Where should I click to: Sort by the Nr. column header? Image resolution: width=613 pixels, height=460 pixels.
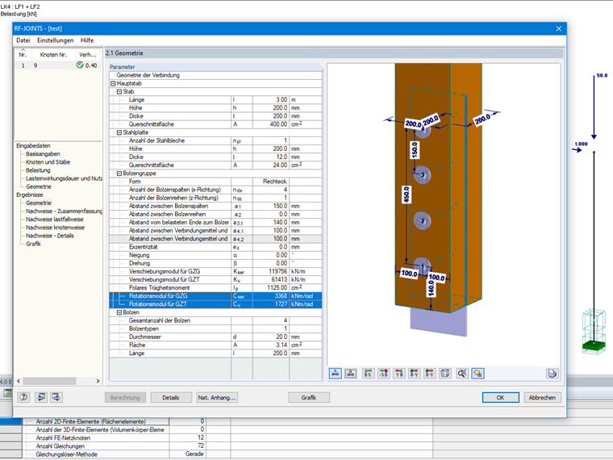[x=23, y=54]
